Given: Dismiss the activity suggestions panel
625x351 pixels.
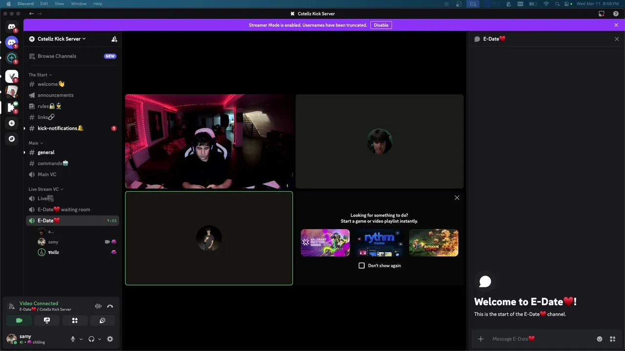Looking at the screenshot, I should 457,197.
